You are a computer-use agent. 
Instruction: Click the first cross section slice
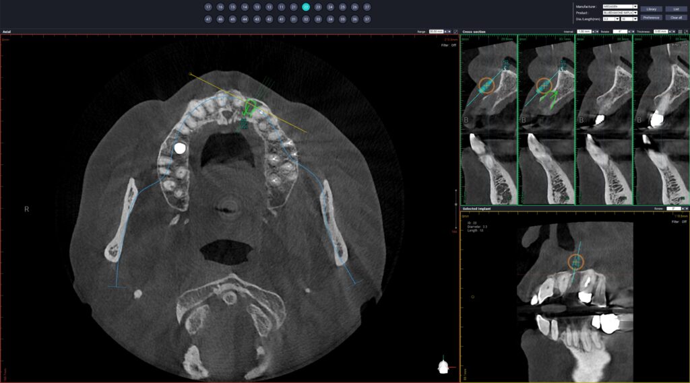(489, 121)
